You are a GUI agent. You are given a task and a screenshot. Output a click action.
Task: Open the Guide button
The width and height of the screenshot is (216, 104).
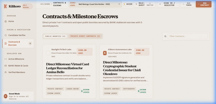[128, 4]
